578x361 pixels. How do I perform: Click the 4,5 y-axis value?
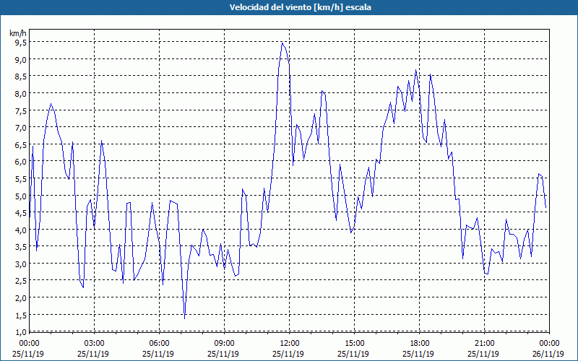click(x=21, y=212)
